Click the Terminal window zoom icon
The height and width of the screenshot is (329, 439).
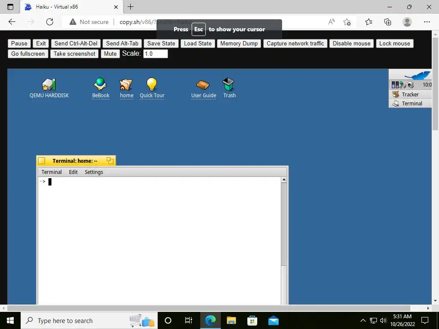(110, 161)
